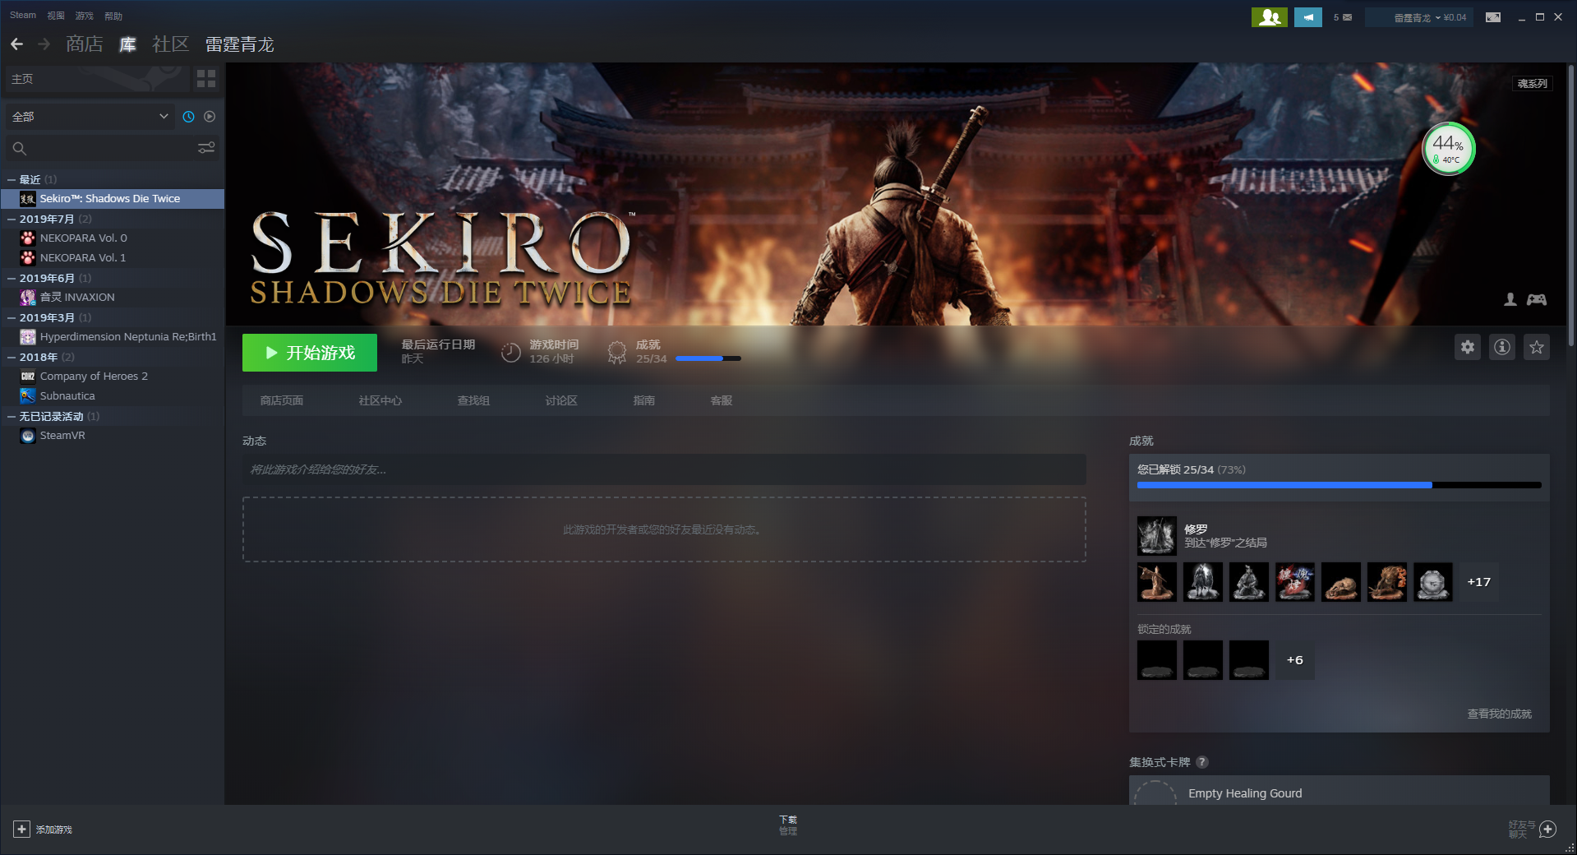Screen dimensions: 1577x855
Task: Open the 客服 support link
Action: (x=722, y=400)
